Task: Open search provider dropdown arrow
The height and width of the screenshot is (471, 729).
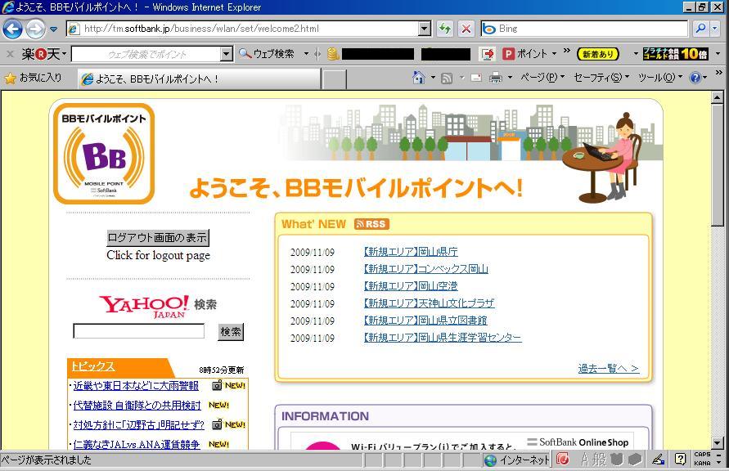Action: (x=715, y=29)
